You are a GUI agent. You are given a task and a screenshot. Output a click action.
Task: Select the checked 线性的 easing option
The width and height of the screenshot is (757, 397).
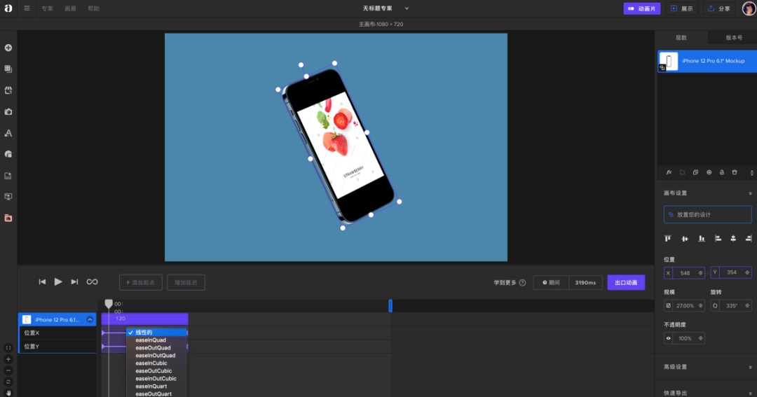tap(156, 333)
